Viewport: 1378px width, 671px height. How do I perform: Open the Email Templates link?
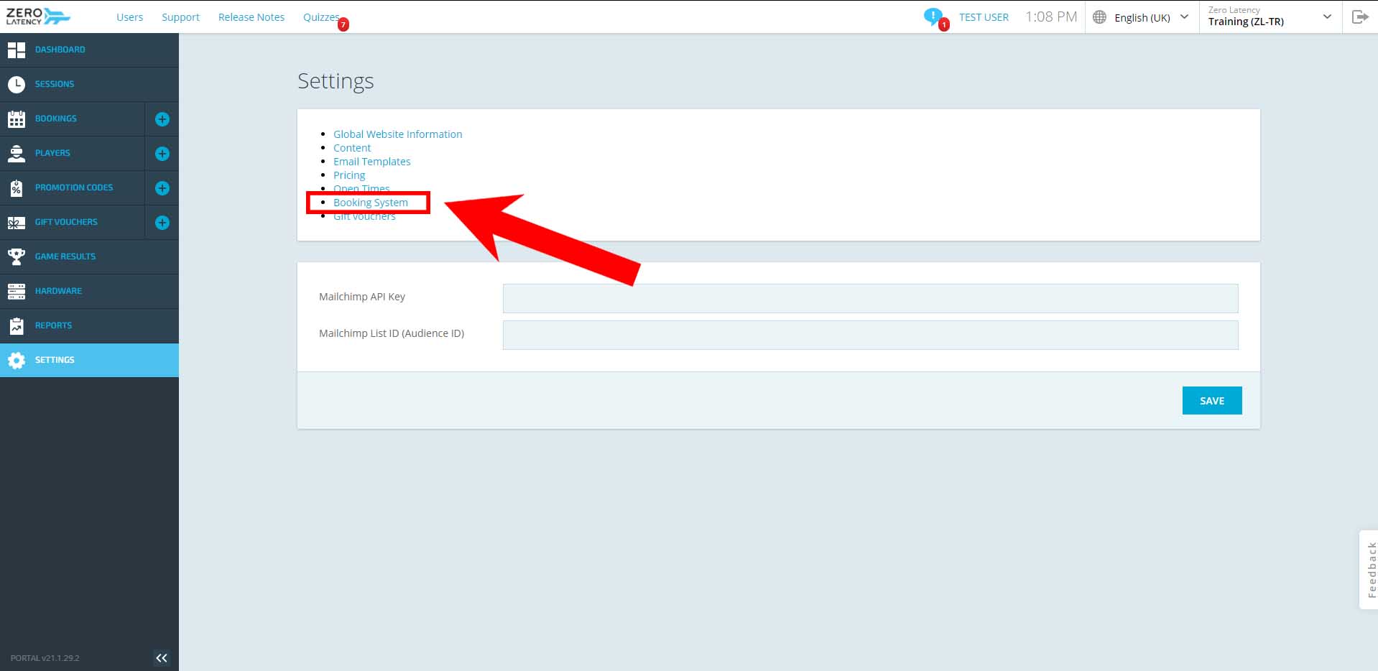(372, 162)
